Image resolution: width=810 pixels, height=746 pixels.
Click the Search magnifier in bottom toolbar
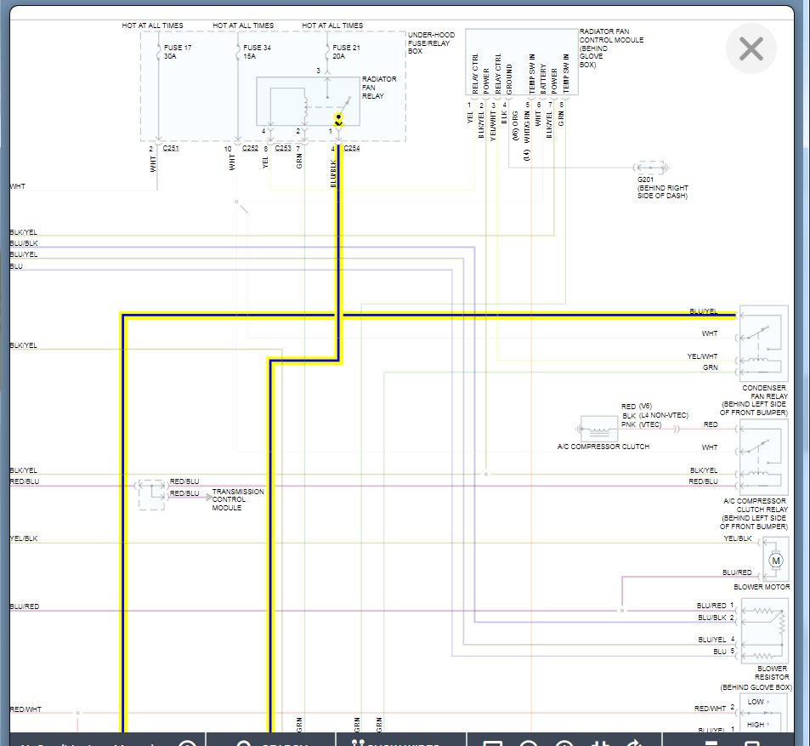244,743
